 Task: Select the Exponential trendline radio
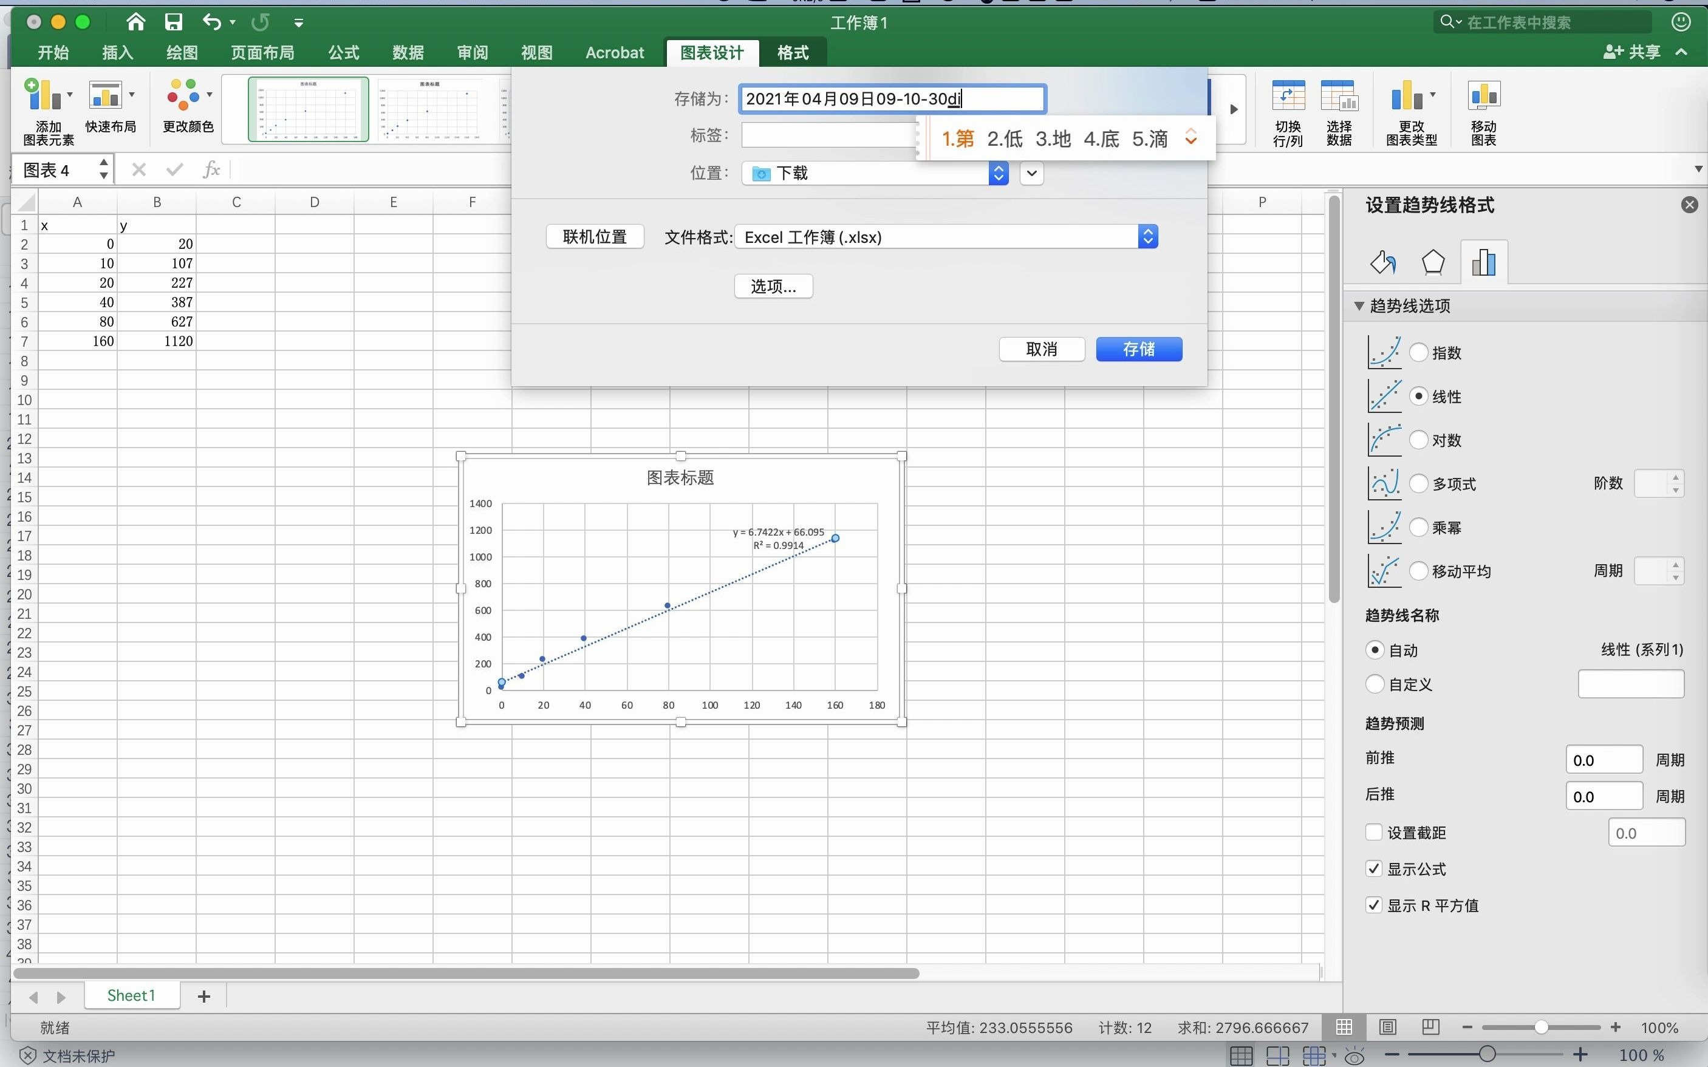click(1418, 352)
